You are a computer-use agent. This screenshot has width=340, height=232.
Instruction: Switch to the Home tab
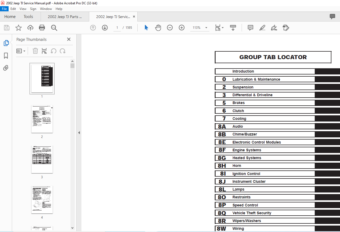[10, 17]
